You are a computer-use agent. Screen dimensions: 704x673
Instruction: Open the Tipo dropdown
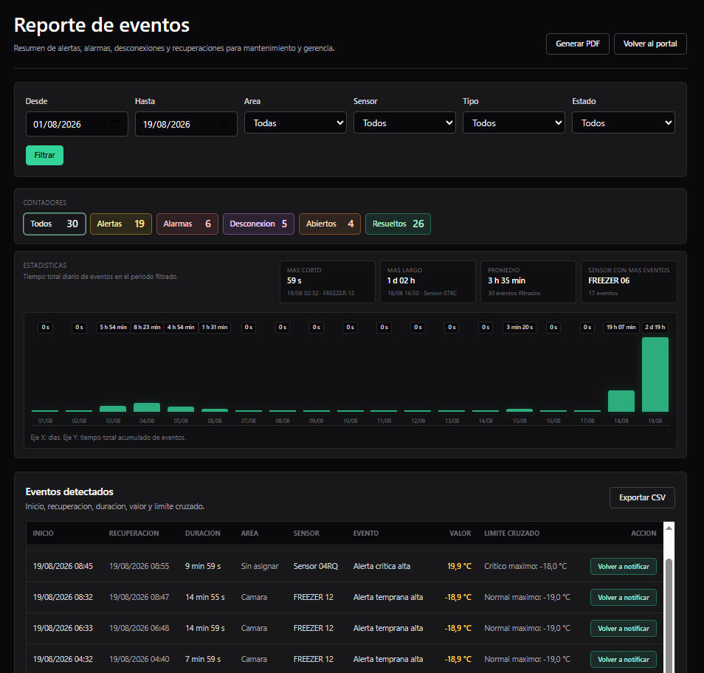(514, 122)
